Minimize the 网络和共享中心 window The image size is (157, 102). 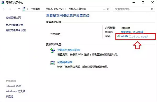(x=134, y=2)
